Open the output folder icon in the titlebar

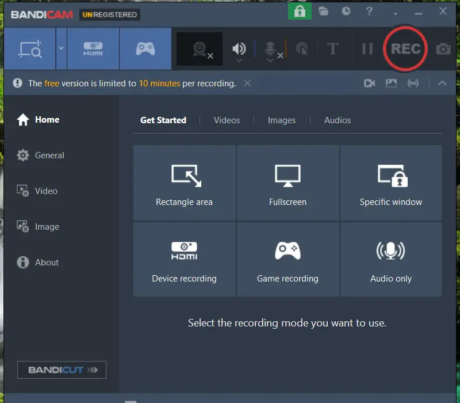[x=324, y=11]
